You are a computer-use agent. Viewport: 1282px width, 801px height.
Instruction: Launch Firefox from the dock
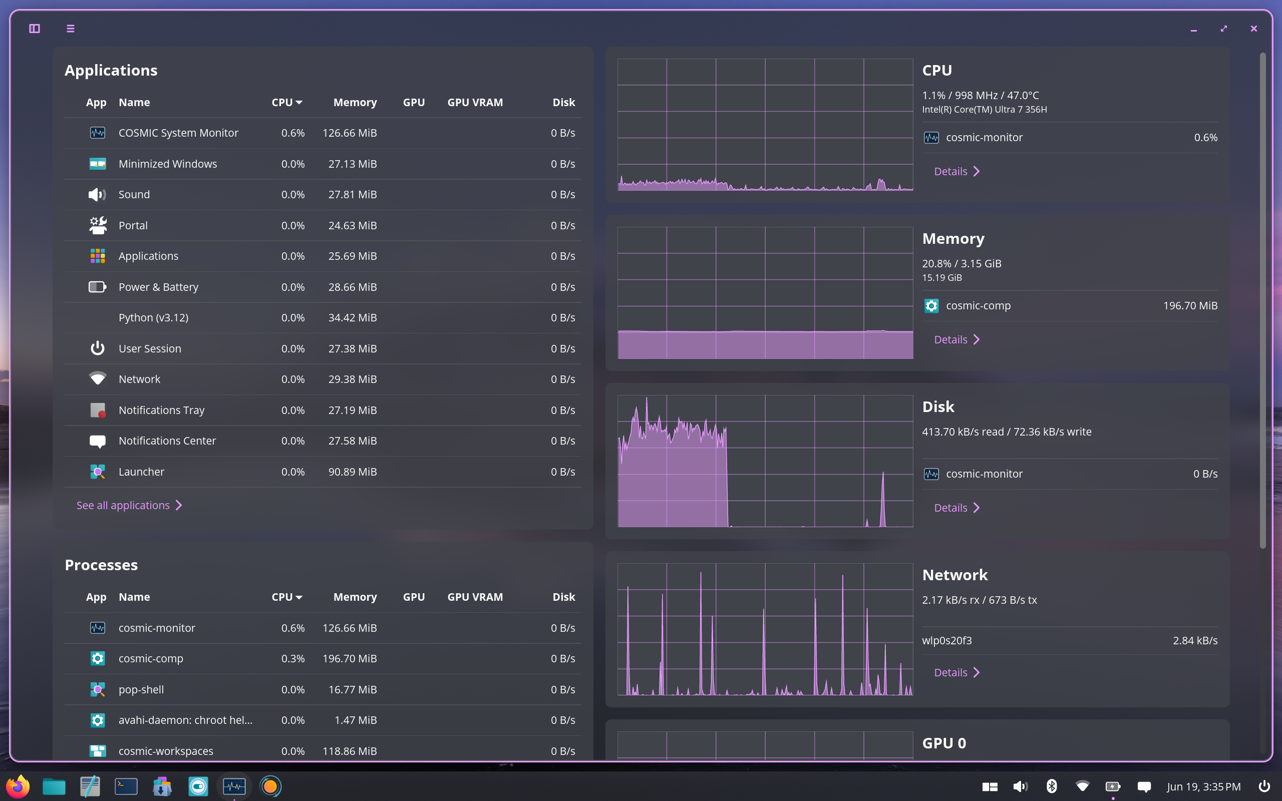pos(18,786)
